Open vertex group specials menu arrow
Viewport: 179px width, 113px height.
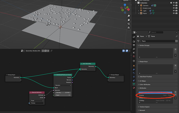click(x=175, y=55)
